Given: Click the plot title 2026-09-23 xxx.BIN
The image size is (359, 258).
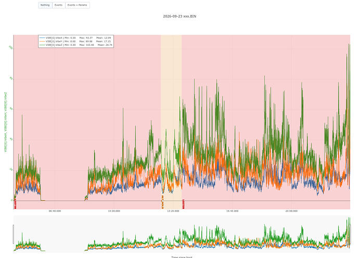Looking at the screenshot, I should (x=179, y=16).
